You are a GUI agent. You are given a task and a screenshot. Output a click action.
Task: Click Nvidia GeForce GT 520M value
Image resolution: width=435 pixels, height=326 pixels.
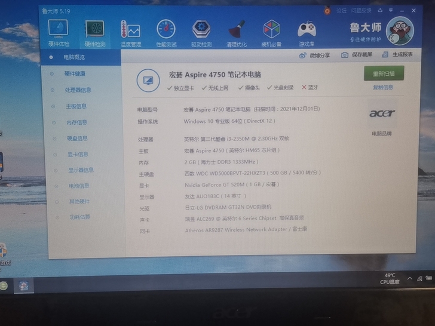[232, 184]
